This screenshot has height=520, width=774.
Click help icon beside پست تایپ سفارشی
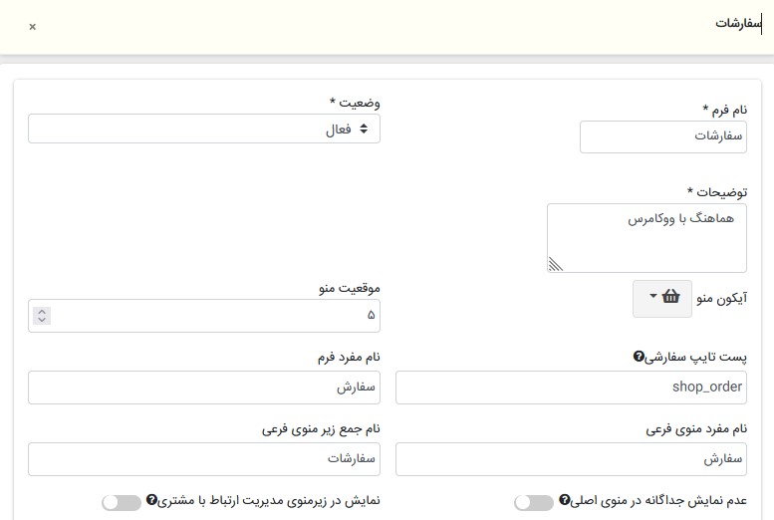pos(639,357)
